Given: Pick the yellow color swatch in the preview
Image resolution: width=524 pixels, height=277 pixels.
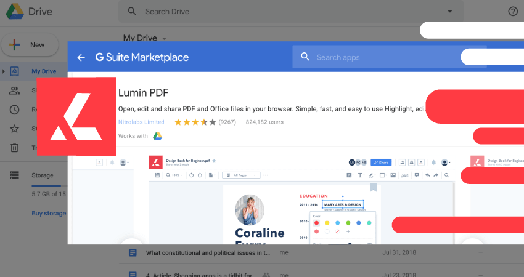Looking at the screenshot, I should click(327, 223).
